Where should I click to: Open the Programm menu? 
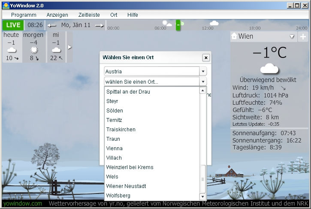24,15
